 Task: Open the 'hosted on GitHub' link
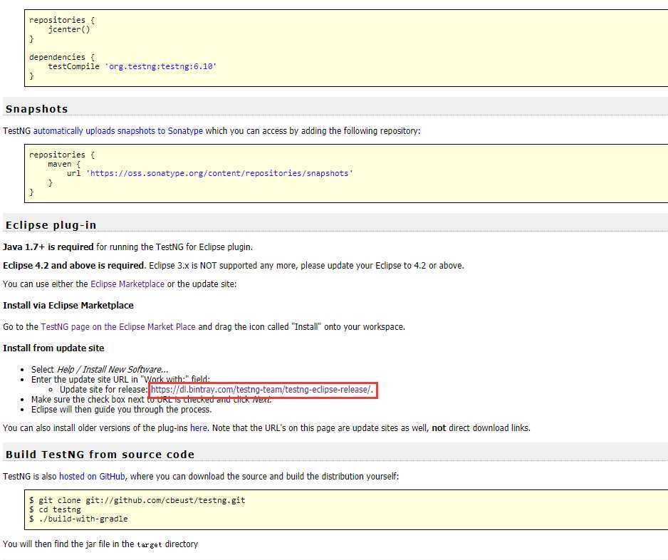coord(92,477)
